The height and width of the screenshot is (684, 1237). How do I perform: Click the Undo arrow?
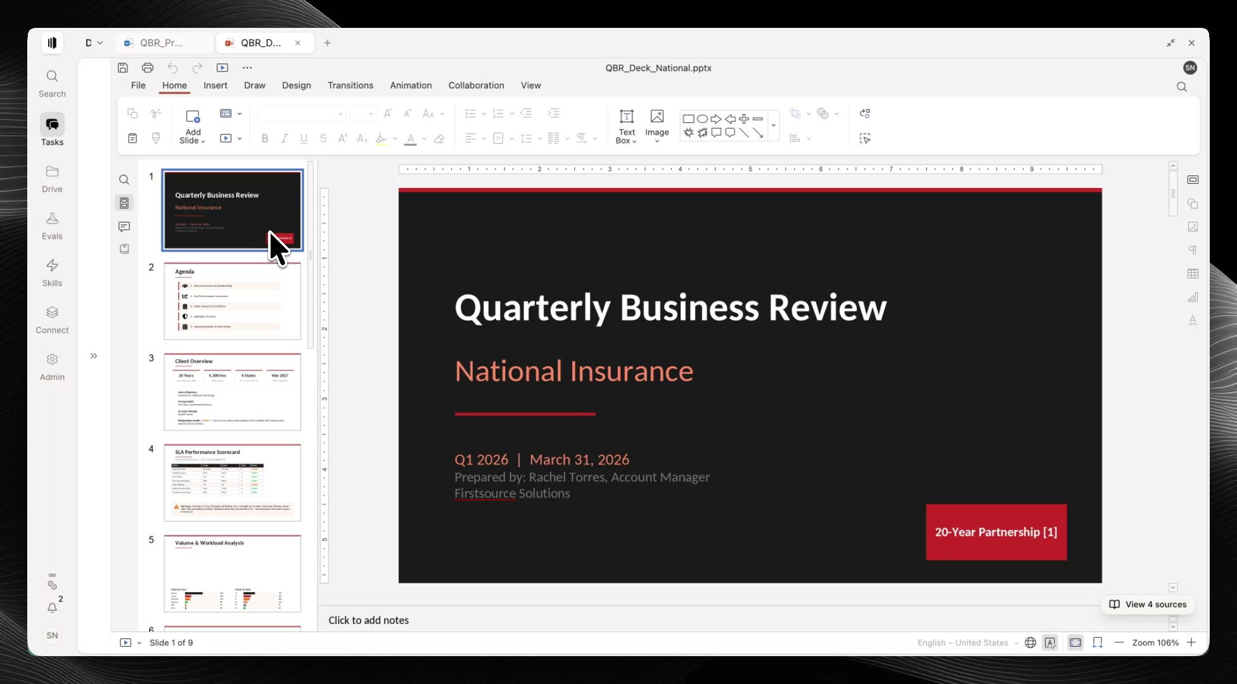172,68
